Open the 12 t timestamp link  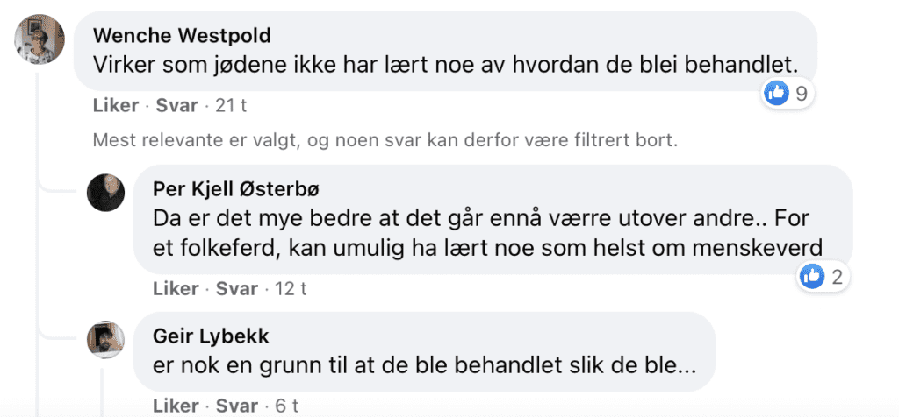click(x=291, y=289)
